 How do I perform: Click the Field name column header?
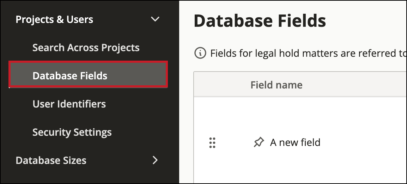(277, 85)
